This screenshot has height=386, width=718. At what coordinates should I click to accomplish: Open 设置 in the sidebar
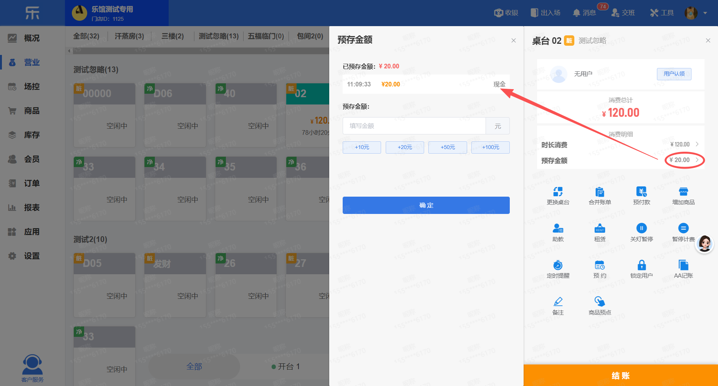point(32,256)
